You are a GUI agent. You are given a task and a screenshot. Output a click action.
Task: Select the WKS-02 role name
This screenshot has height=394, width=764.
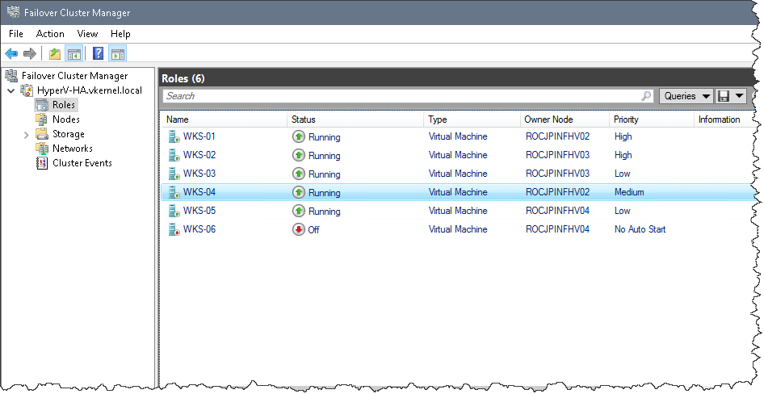tap(199, 155)
